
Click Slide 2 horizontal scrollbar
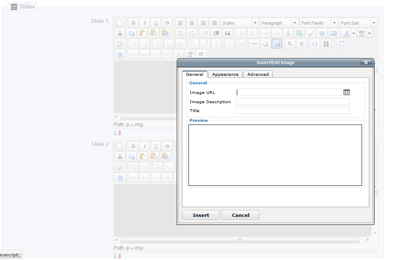click(x=239, y=240)
